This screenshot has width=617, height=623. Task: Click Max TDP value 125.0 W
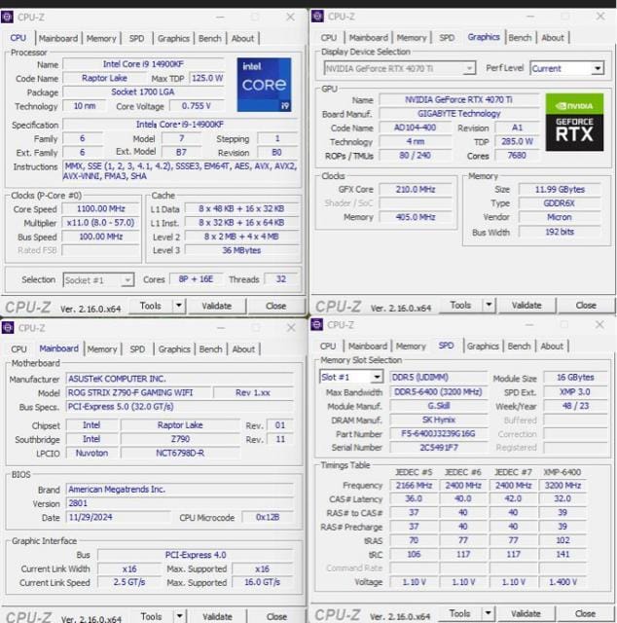tap(207, 78)
